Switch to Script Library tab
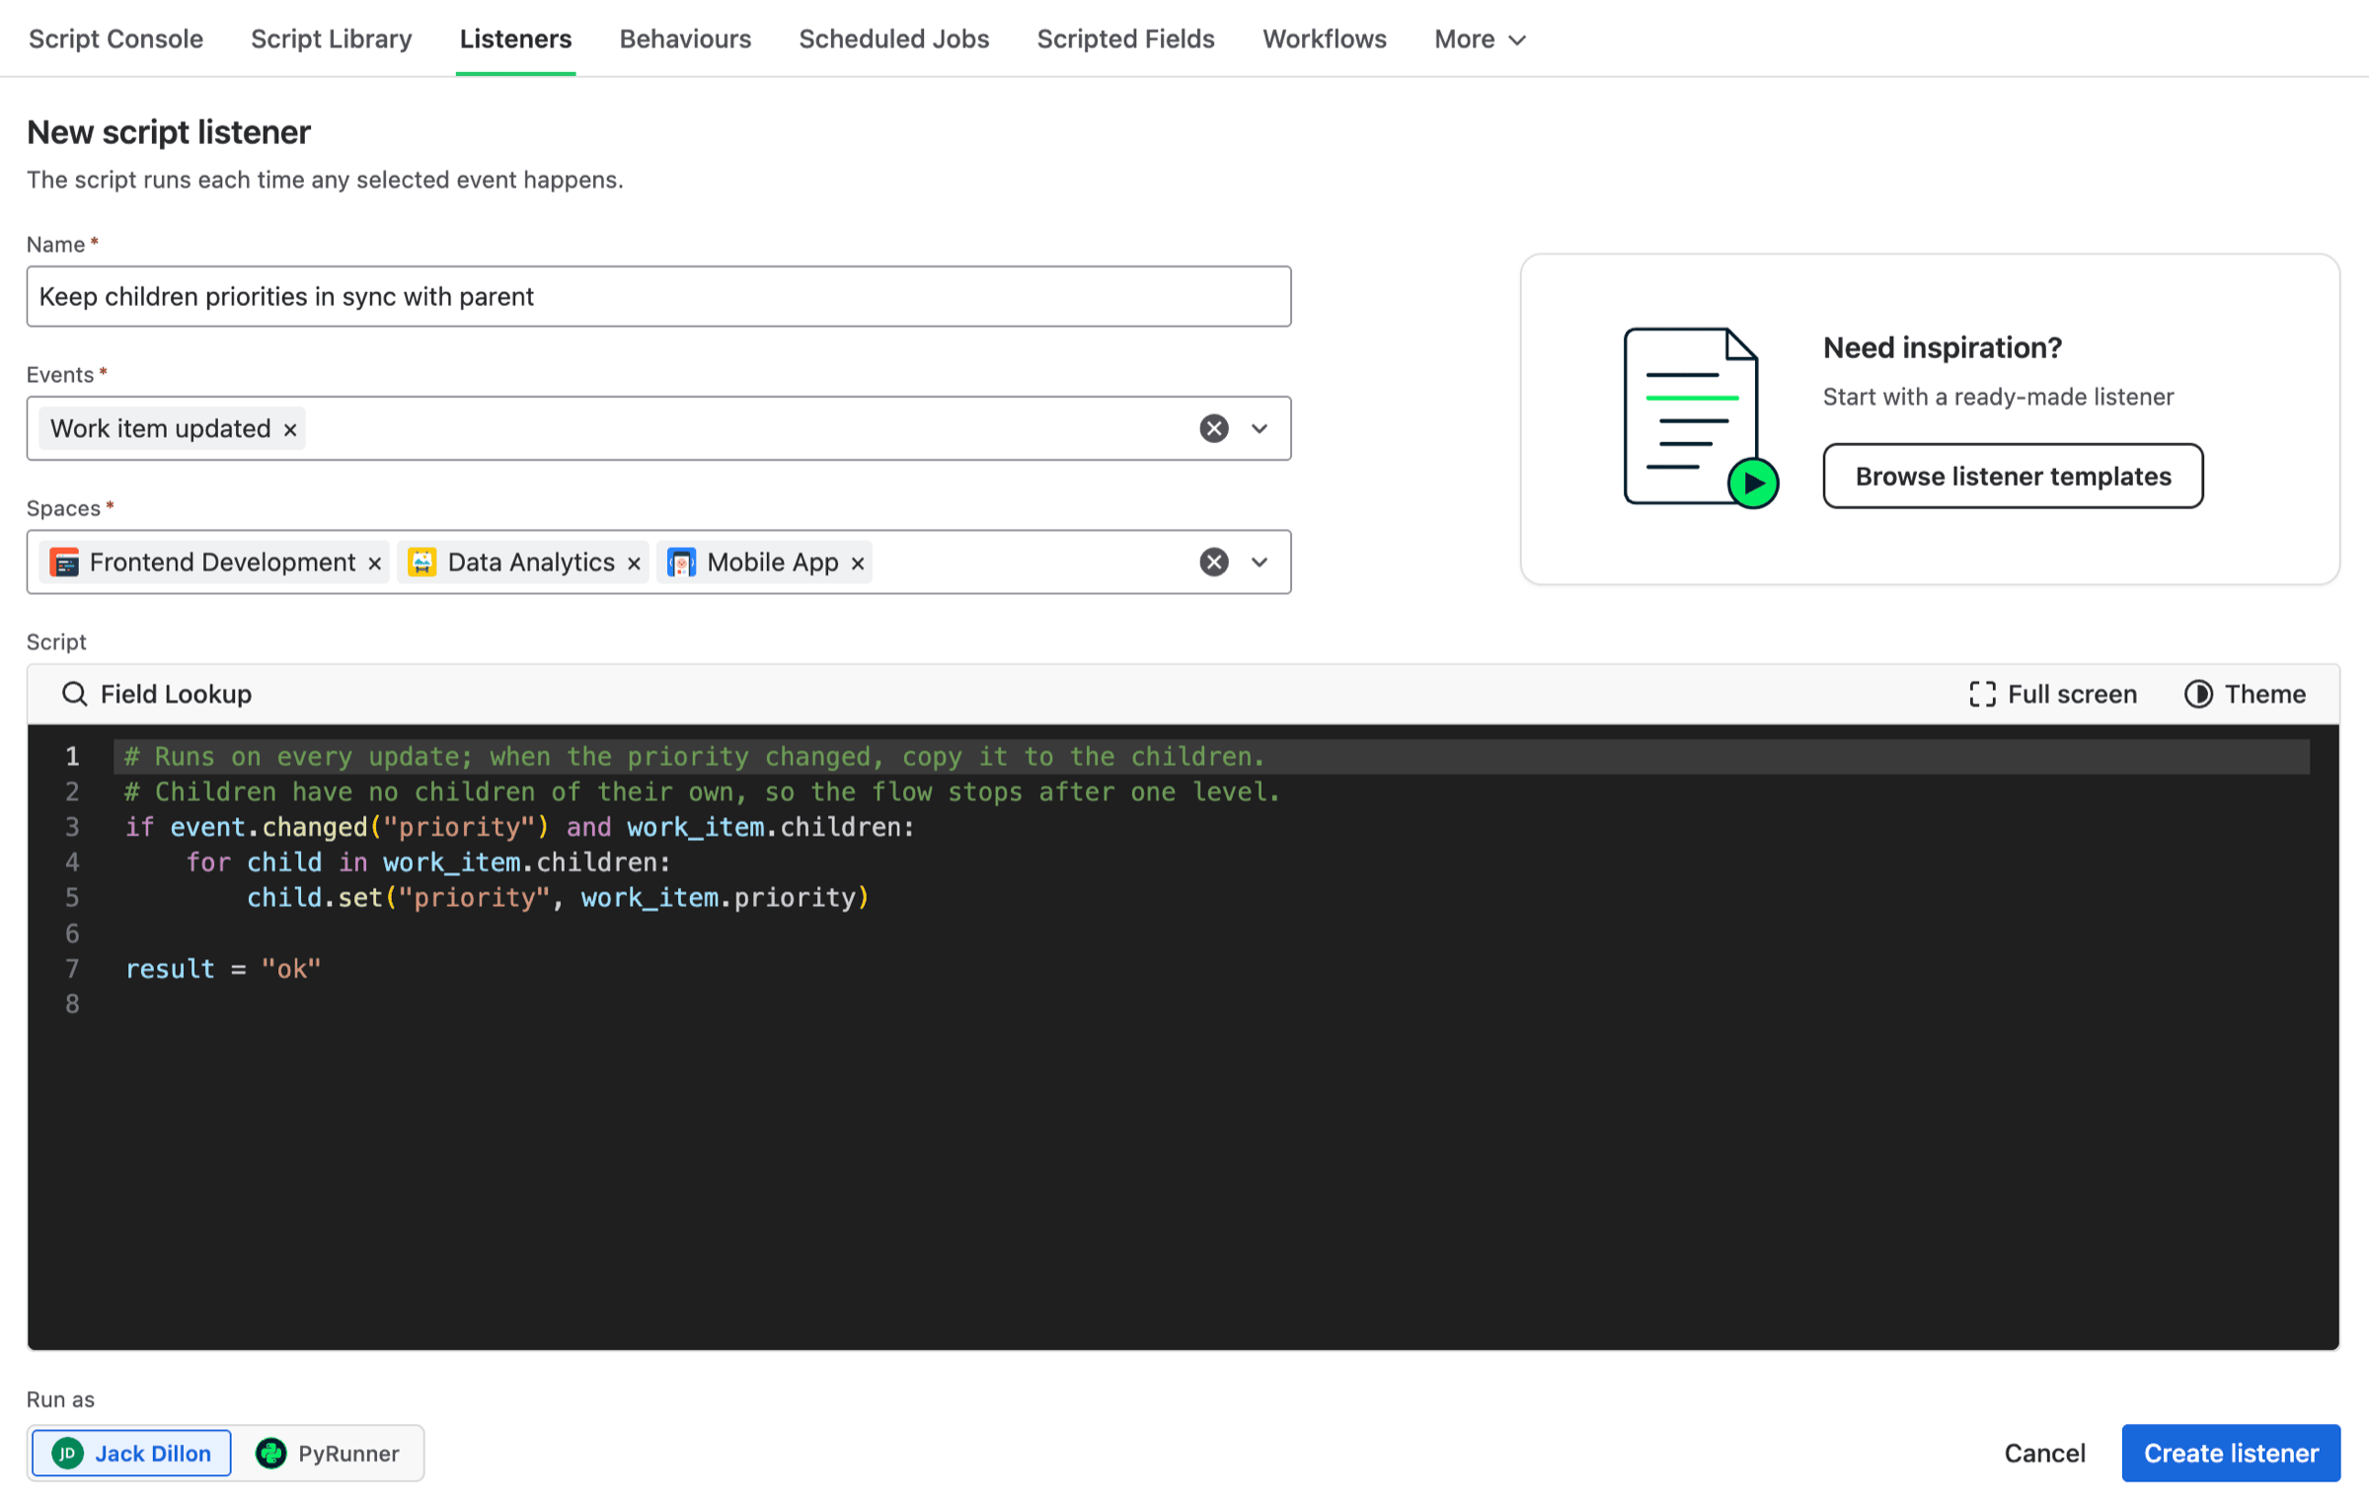The width and height of the screenshot is (2369, 1500). [x=331, y=38]
